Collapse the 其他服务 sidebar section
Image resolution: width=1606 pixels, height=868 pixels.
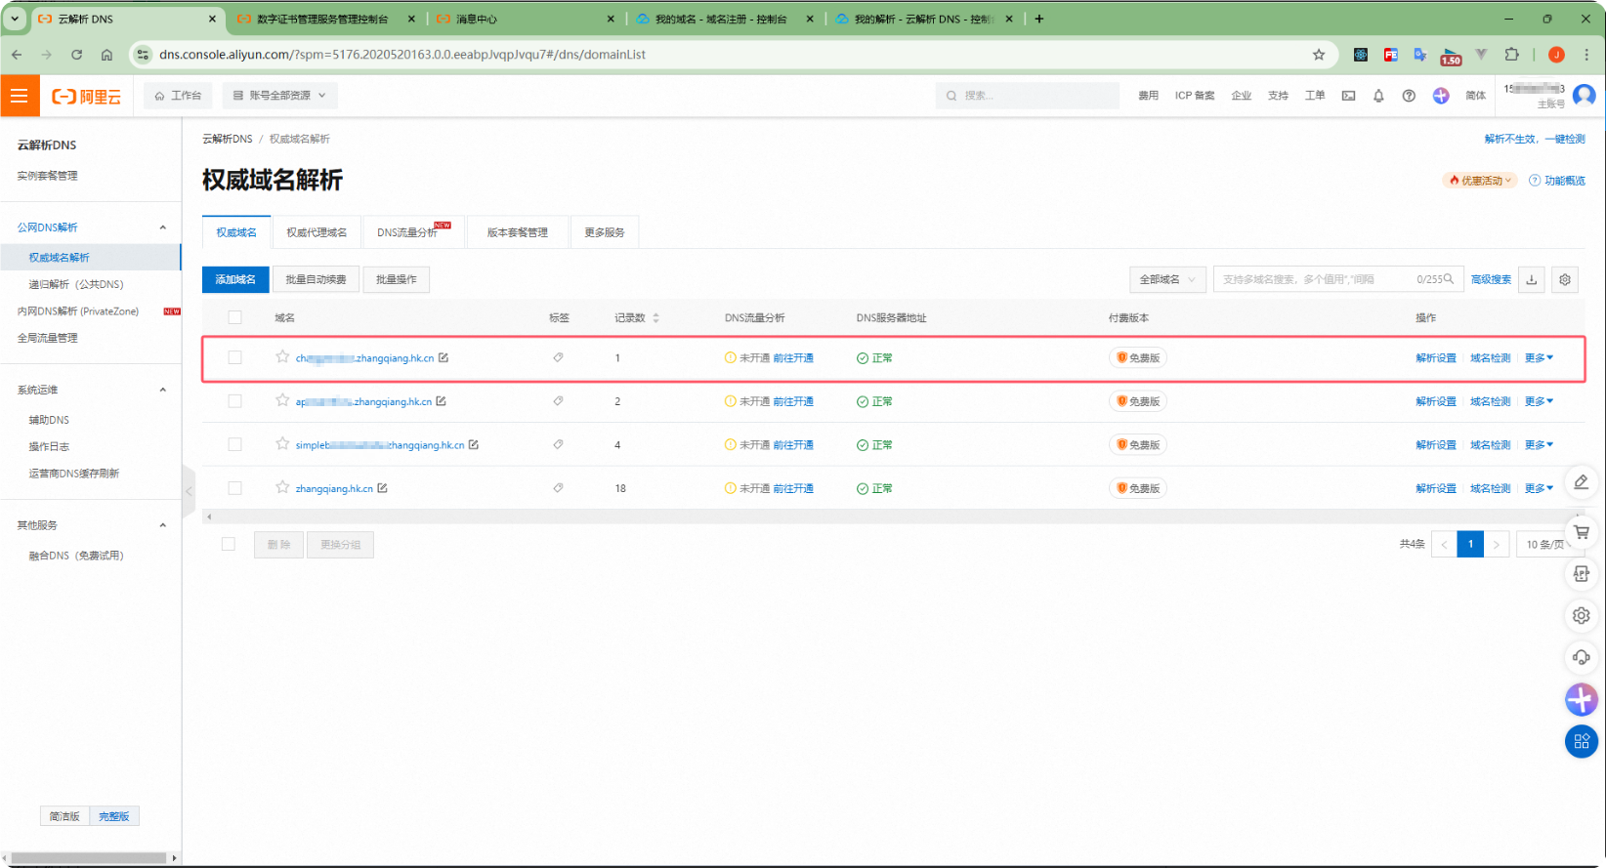tap(163, 525)
